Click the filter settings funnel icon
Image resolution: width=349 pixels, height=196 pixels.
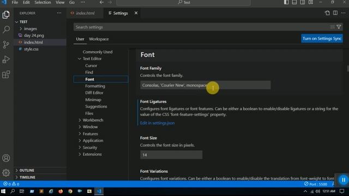(x=339, y=27)
